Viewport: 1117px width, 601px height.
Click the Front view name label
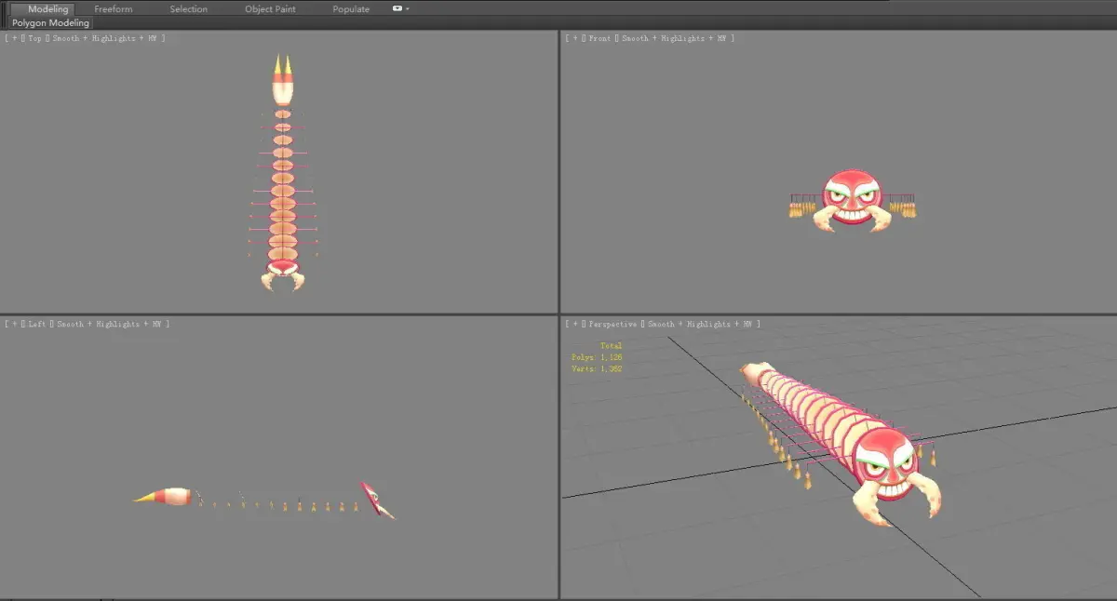[599, 38]
